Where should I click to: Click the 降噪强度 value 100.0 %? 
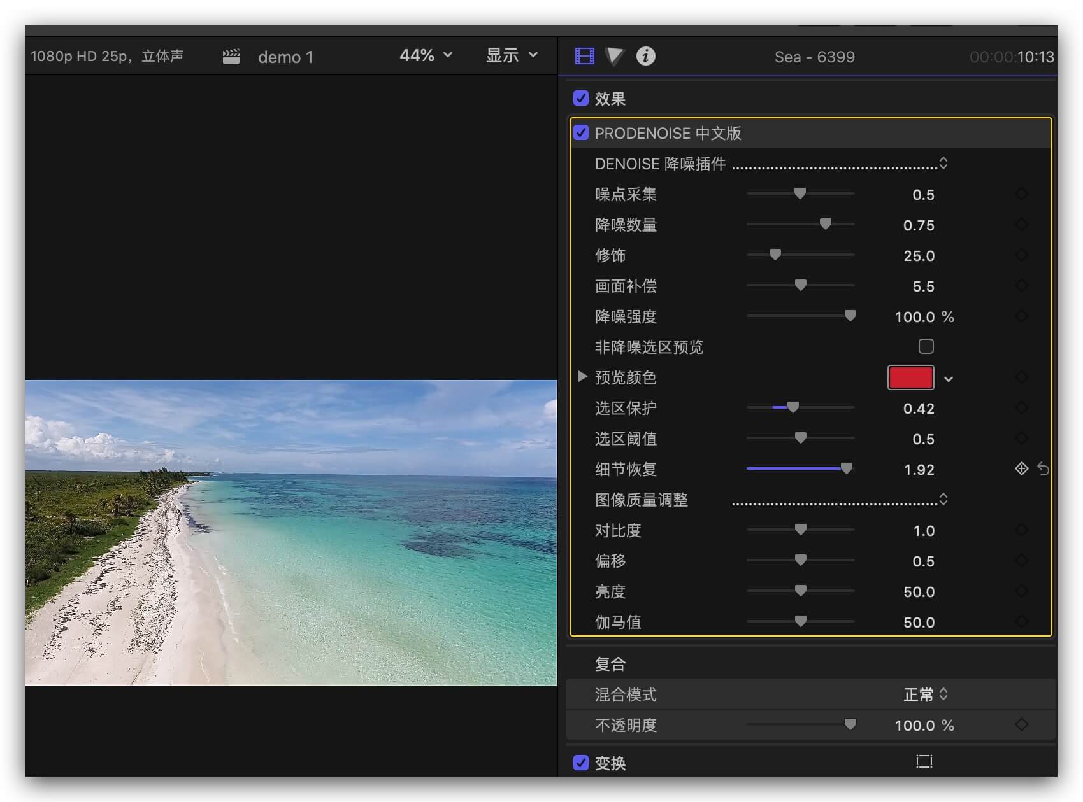tap(924, 317)
